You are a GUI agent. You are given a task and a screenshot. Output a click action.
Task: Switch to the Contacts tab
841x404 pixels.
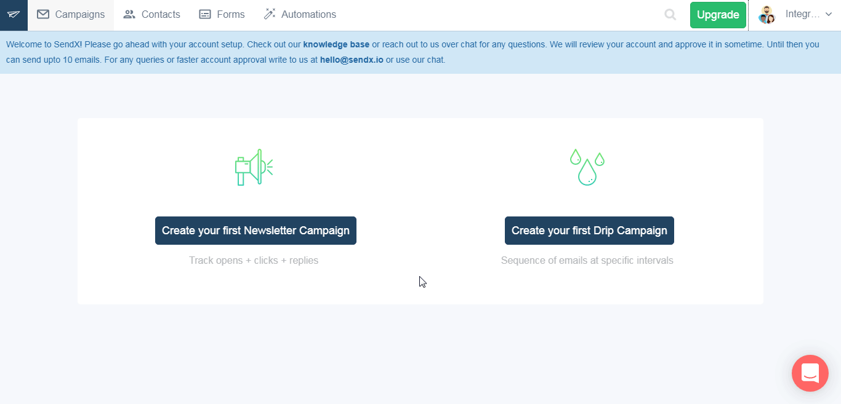pyautogui.click(x=152, y=15)
